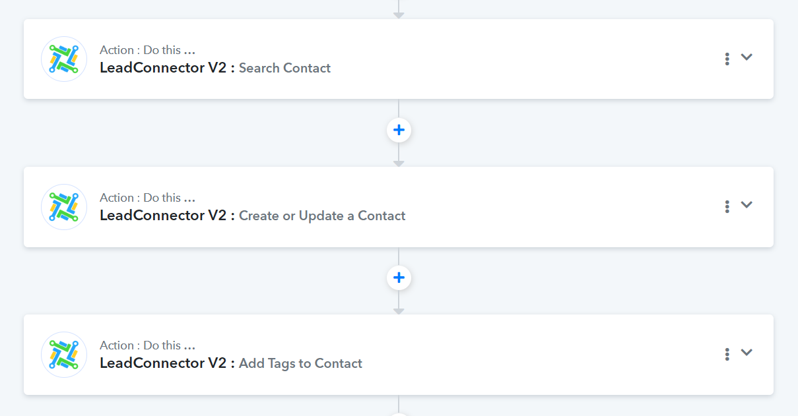Click the LeadConnector logo on Add Tags step

pos(64,355)
